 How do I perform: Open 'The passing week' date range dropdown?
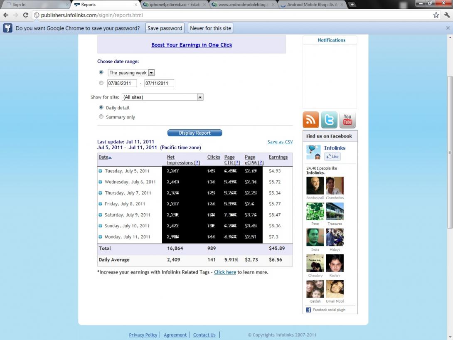[131, 73]
